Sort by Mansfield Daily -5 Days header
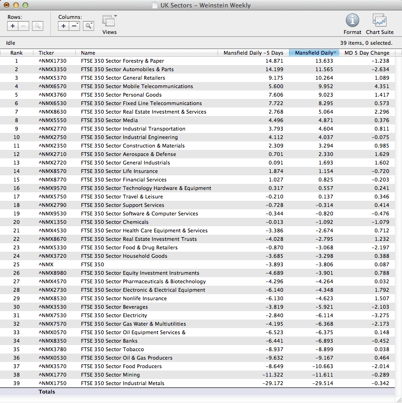The image size is (402, 403). [253, 53]
